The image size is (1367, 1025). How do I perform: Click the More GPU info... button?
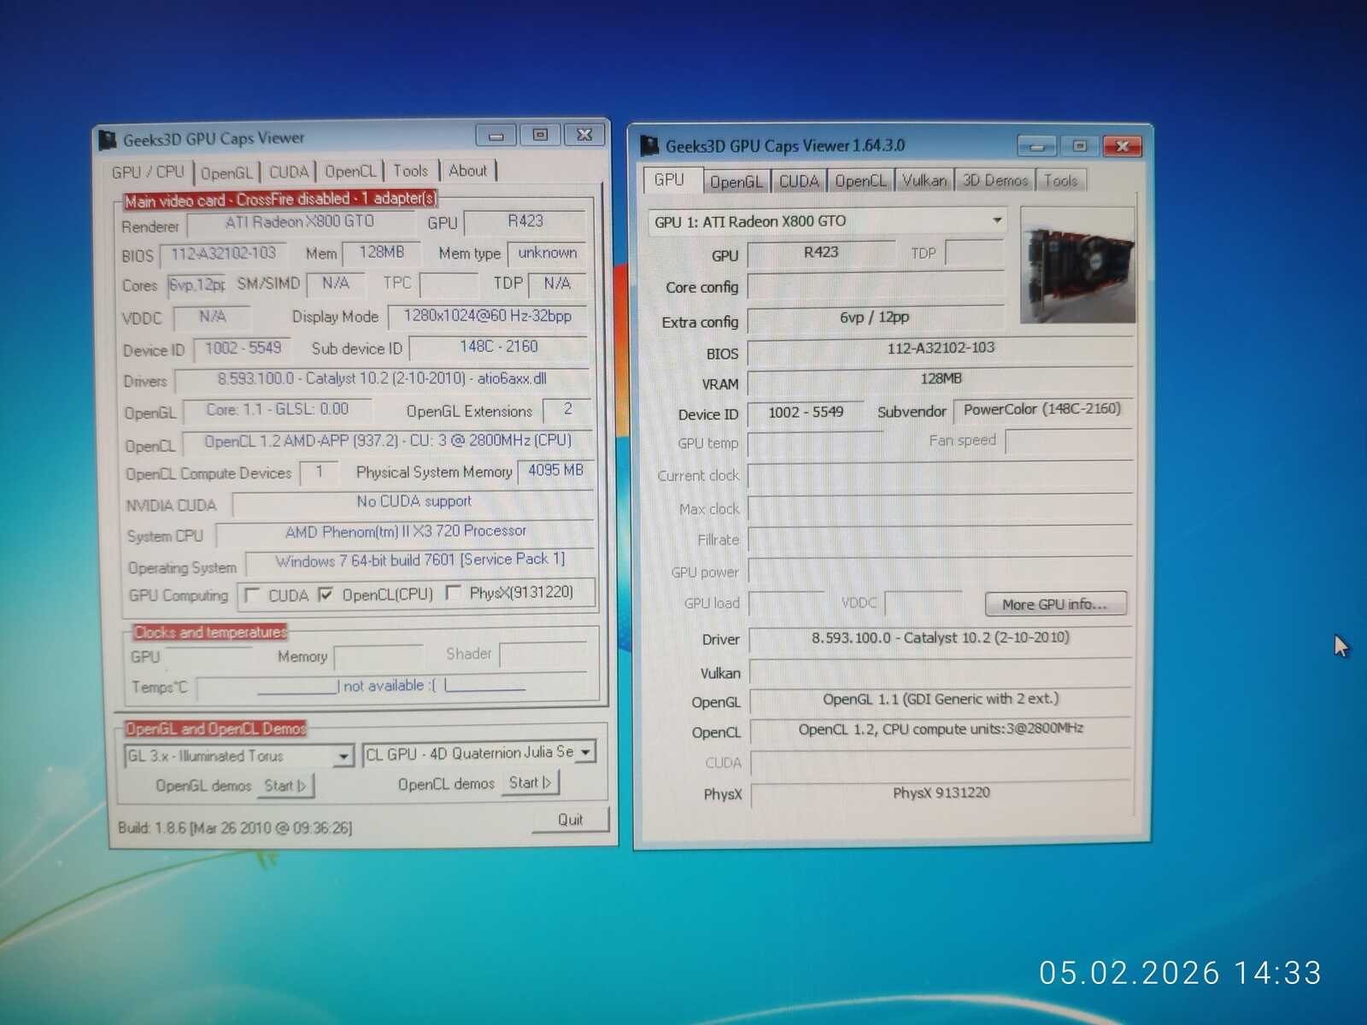click(1055, 604)
